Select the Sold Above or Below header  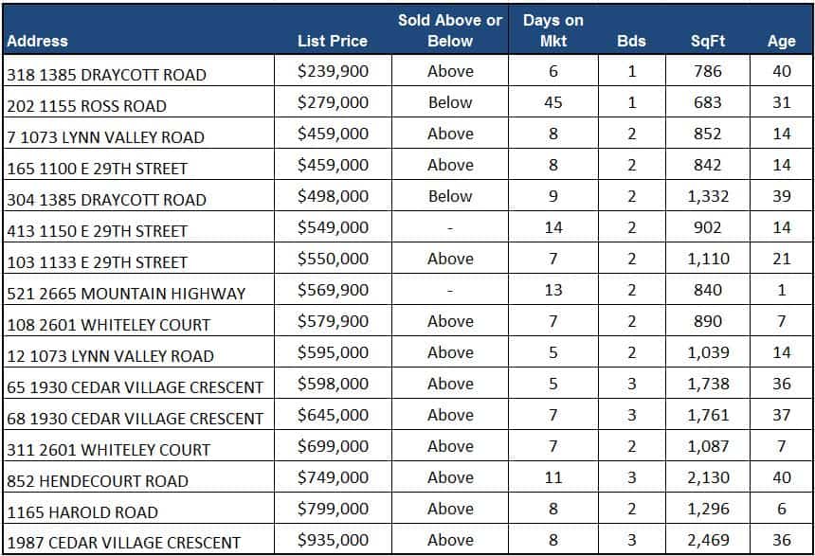(x=450, y=30)
